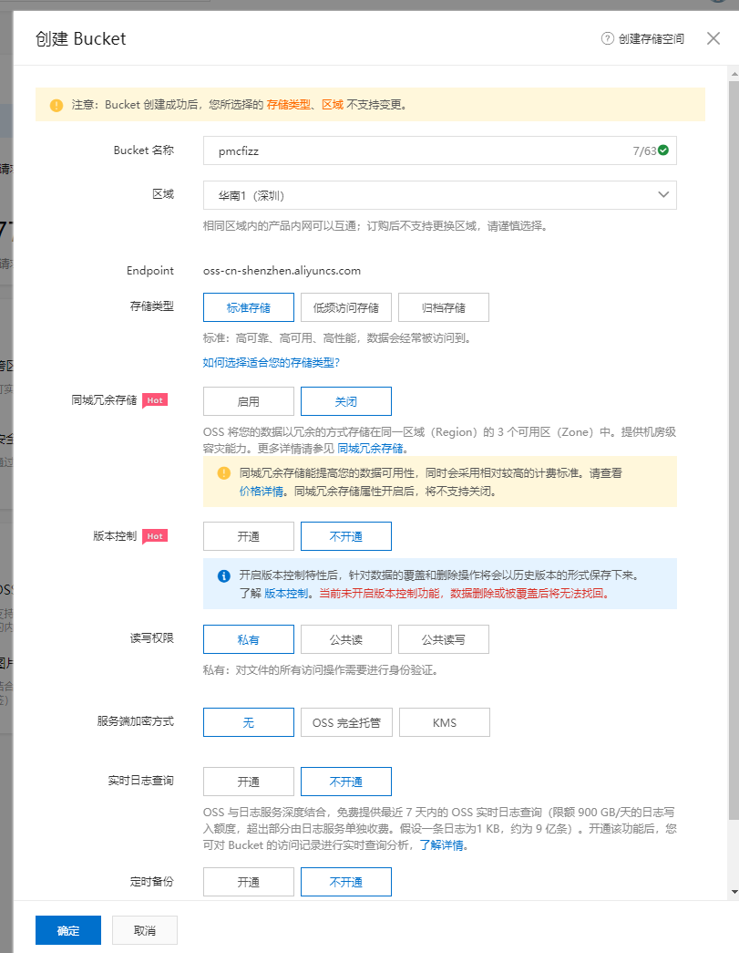Image resolution: width=739 pixels, height=953 pixels.
Task: Choose KMS as the server-side encryption method
Action: pos(444,722)
